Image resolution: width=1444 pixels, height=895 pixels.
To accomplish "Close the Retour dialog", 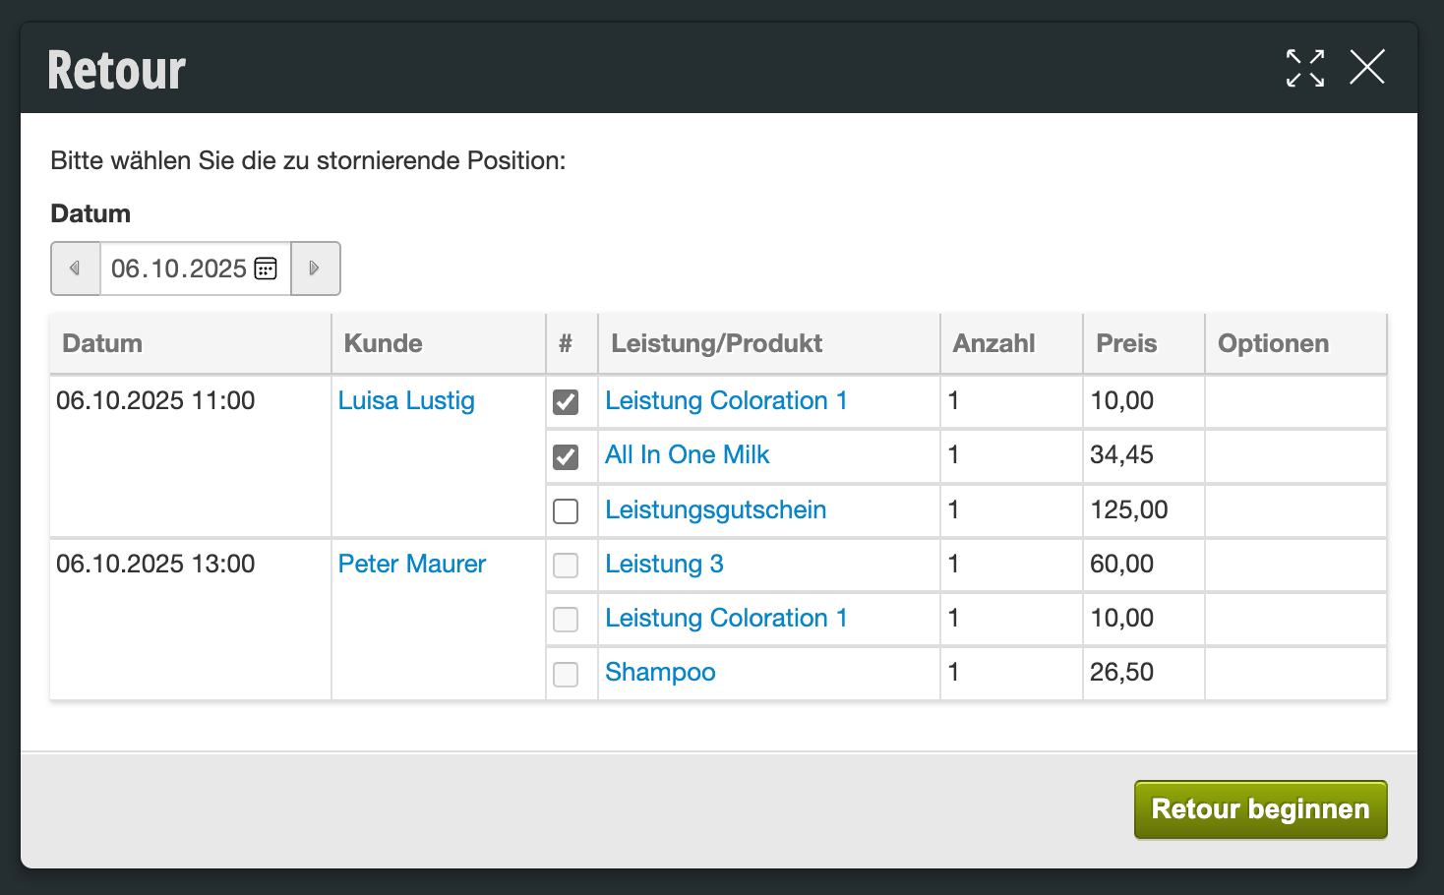I will click(1366, 68).
